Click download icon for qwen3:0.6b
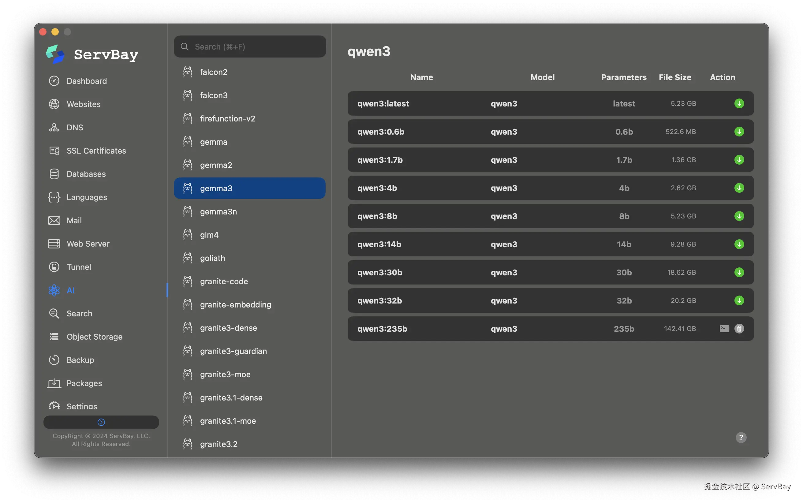Image resolution: width=803 pixels, height=503 pixels. pyautogui.click(x=739, y=132)
